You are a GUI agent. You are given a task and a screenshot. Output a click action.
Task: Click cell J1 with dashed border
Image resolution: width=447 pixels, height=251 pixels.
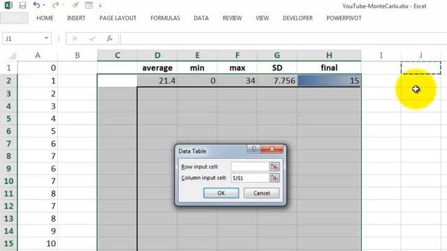(420, 68)
